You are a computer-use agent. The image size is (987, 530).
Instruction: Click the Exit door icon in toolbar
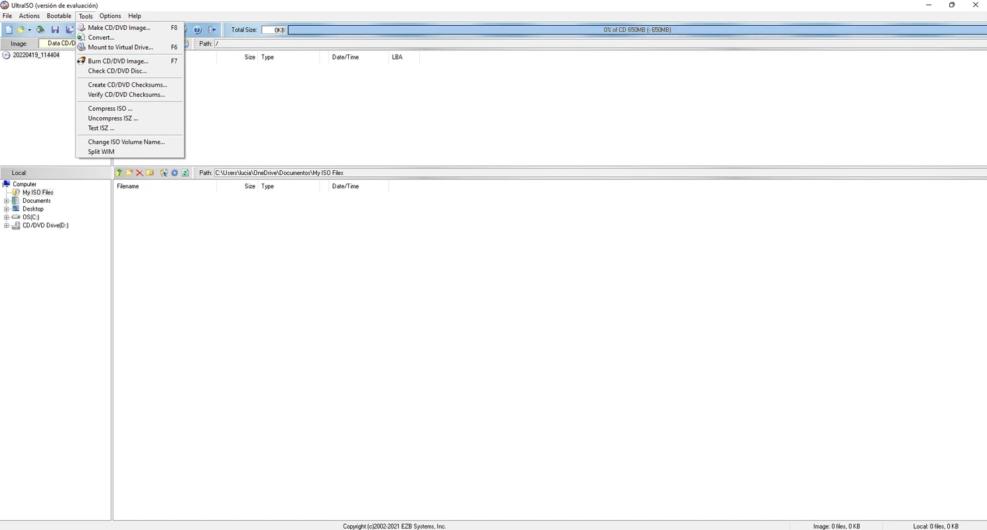[x=212, y=30]
